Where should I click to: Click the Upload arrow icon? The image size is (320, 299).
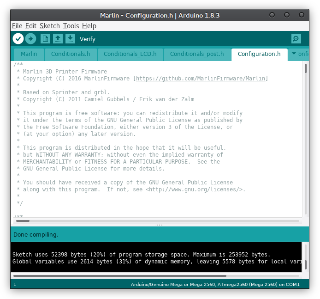point(30,39)
